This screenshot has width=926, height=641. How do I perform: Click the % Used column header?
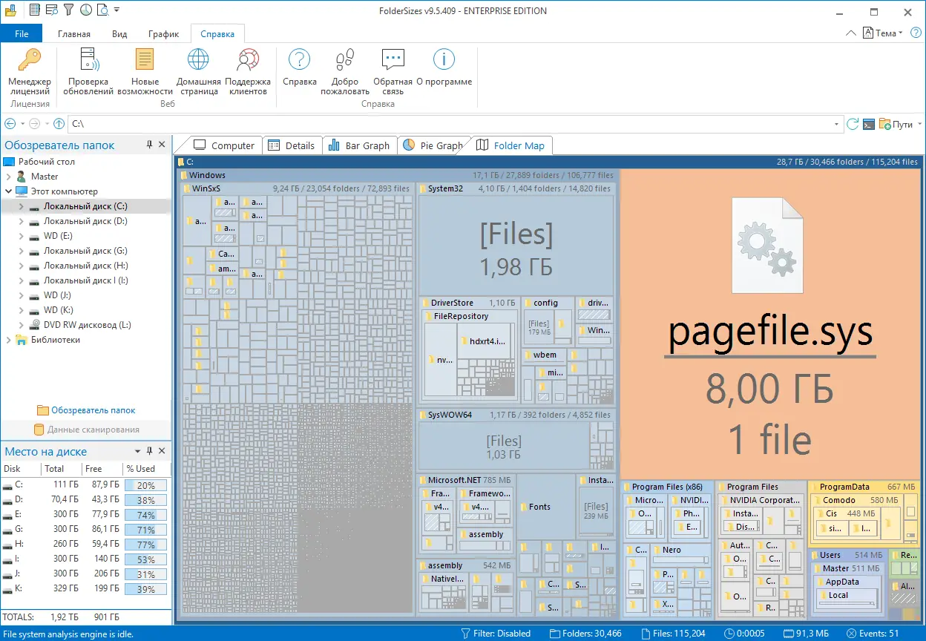(x=146, y=469)
